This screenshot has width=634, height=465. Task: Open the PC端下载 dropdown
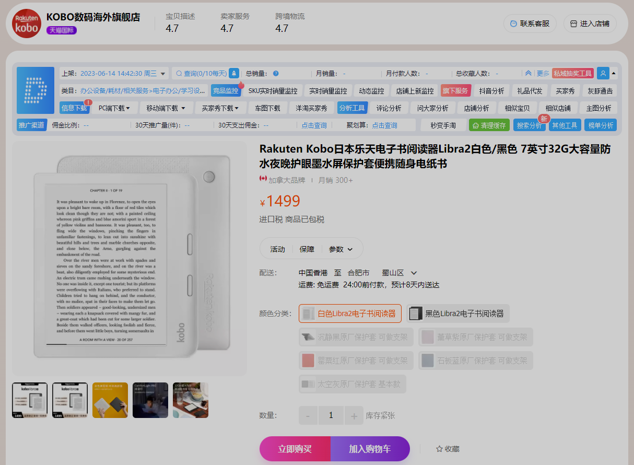coord(114,108)
